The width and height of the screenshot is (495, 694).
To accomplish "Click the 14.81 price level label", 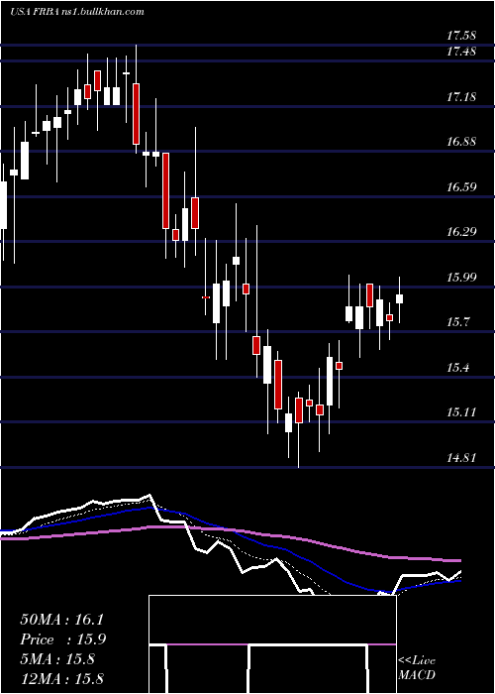I will [462, 457].
